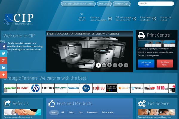
Task: Share page on LinkedIn
Action: pos(4,68)
